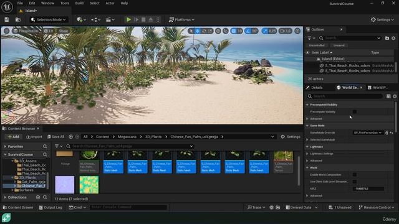
Task: Click the green Play button in toolbar
Action: pos(128,19)
